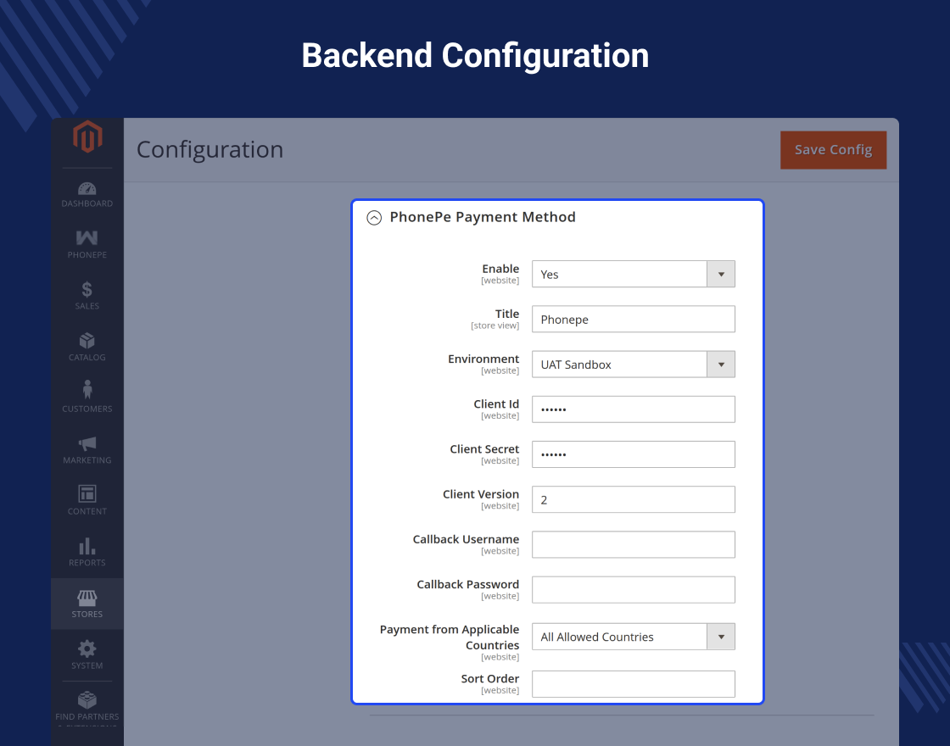Open the Customers person icon
The width and height of the screenshot is (950, 746).
[x=87, y=391]
